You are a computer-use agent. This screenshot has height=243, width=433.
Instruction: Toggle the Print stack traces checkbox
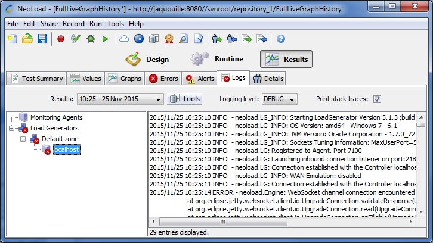pos(377,99)
